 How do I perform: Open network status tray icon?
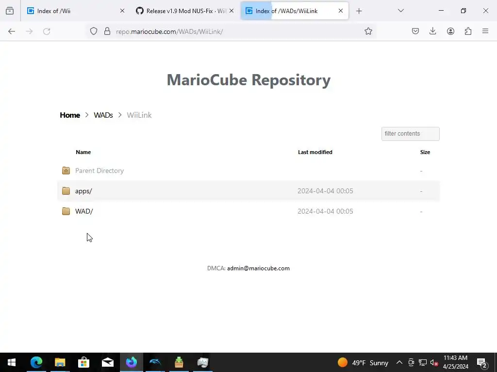point(423,362)
